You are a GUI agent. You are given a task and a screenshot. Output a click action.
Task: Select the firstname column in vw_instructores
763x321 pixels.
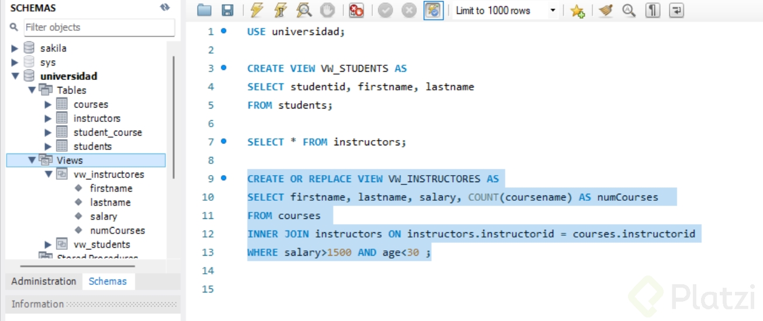click(x=111, y=189)
